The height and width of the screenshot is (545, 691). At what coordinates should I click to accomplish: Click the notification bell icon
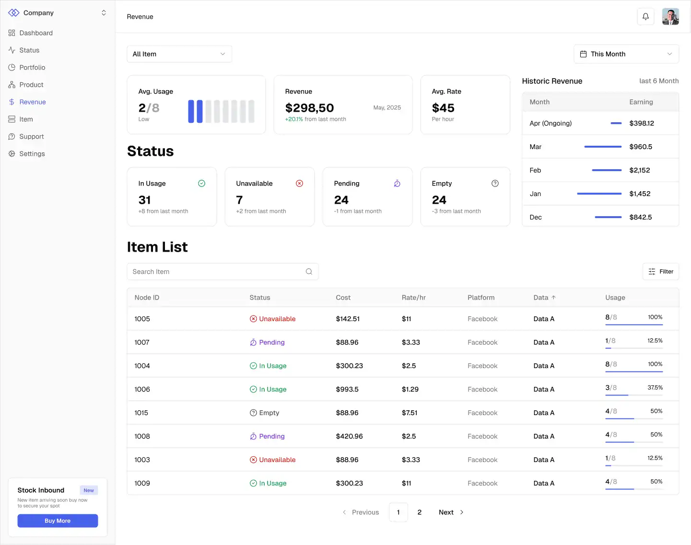pyautogui.click(x=645, y=16)
